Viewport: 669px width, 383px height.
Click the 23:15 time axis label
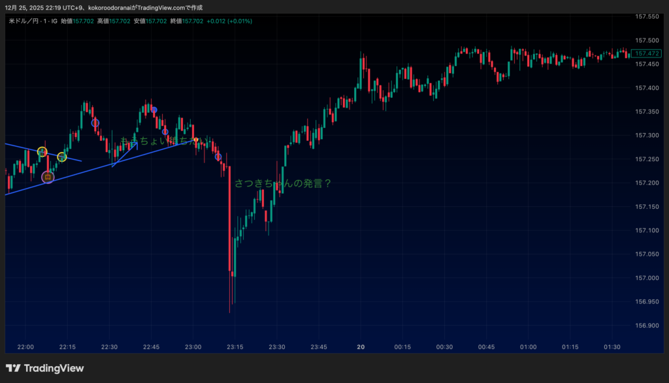pos(235,346)
